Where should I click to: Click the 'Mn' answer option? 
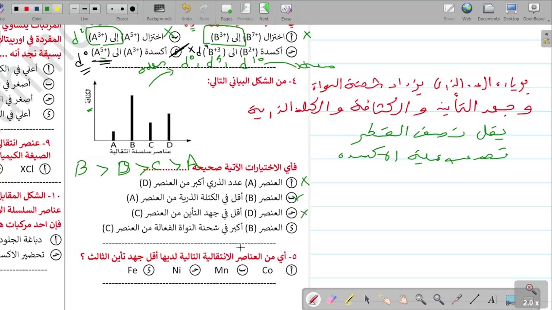click(221, 270)
